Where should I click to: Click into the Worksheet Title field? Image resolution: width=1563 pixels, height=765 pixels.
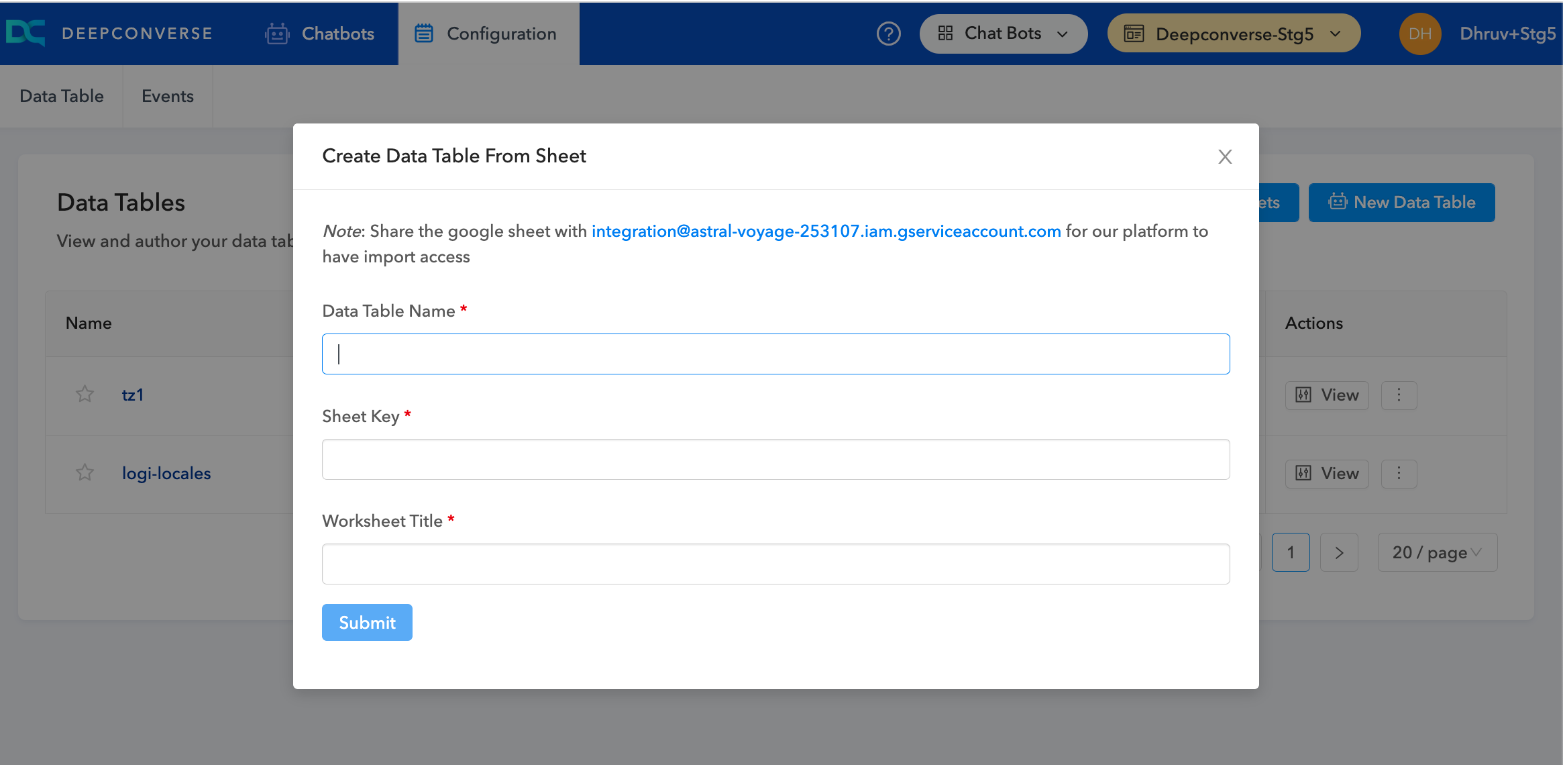point(775,564)
